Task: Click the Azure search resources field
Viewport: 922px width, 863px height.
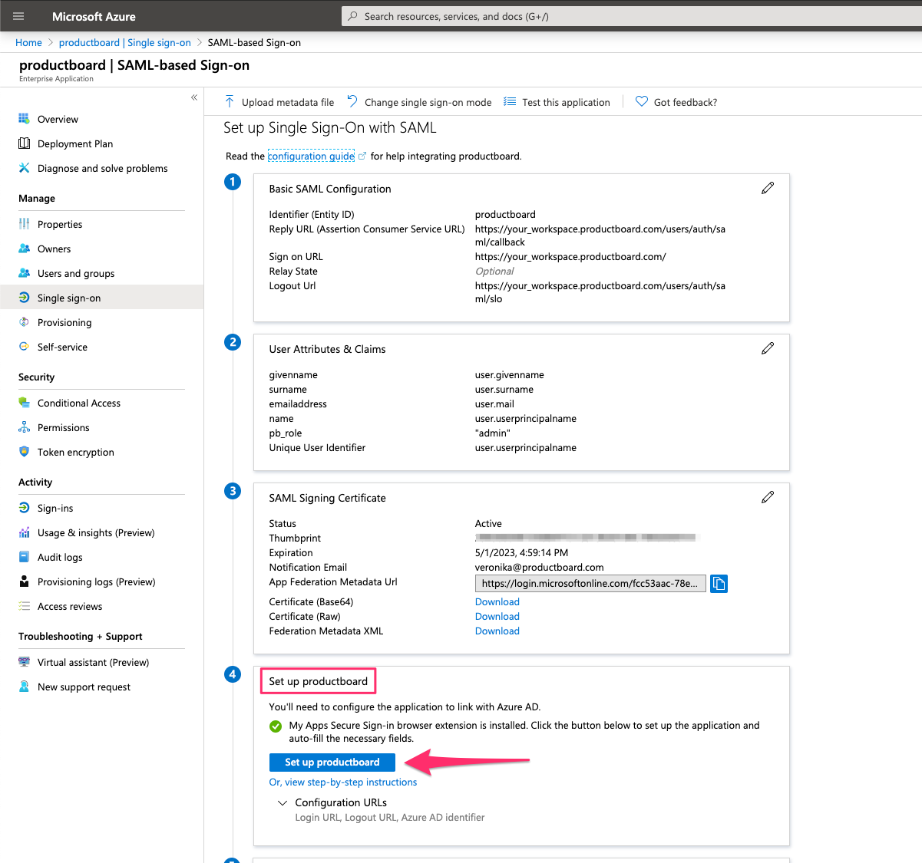Action: coord(630,16)
